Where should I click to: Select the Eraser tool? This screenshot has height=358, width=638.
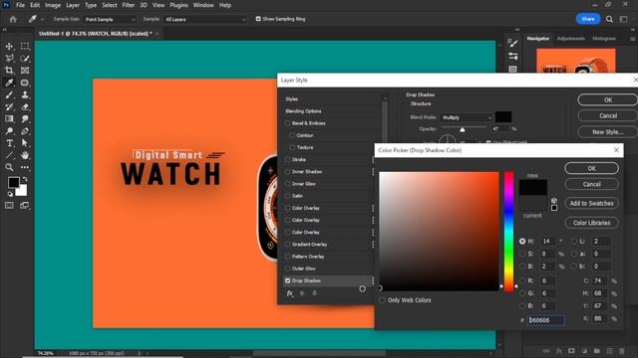[x=25, y=106]
